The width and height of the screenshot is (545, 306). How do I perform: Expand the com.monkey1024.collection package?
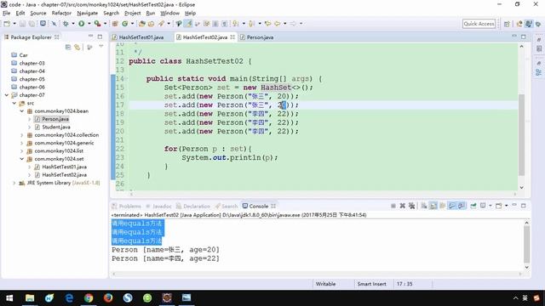coord(21,135)
